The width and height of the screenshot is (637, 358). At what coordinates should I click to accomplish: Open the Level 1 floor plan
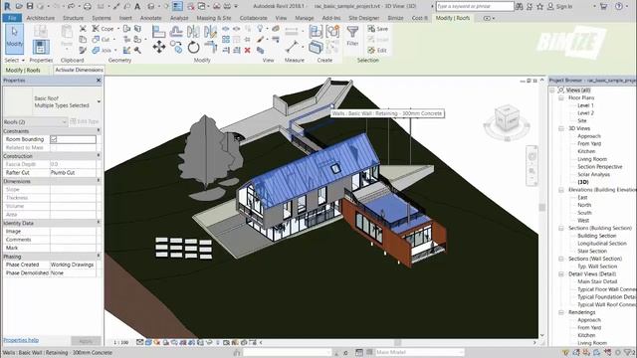pos(585,105)
